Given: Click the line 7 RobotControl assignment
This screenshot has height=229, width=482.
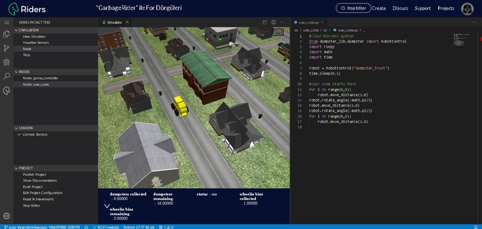Looking at the screenshot, I should pos(349,68).
